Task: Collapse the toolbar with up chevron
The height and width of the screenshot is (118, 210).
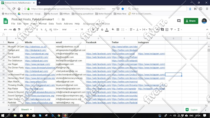Action: click(x=207, y=30)
